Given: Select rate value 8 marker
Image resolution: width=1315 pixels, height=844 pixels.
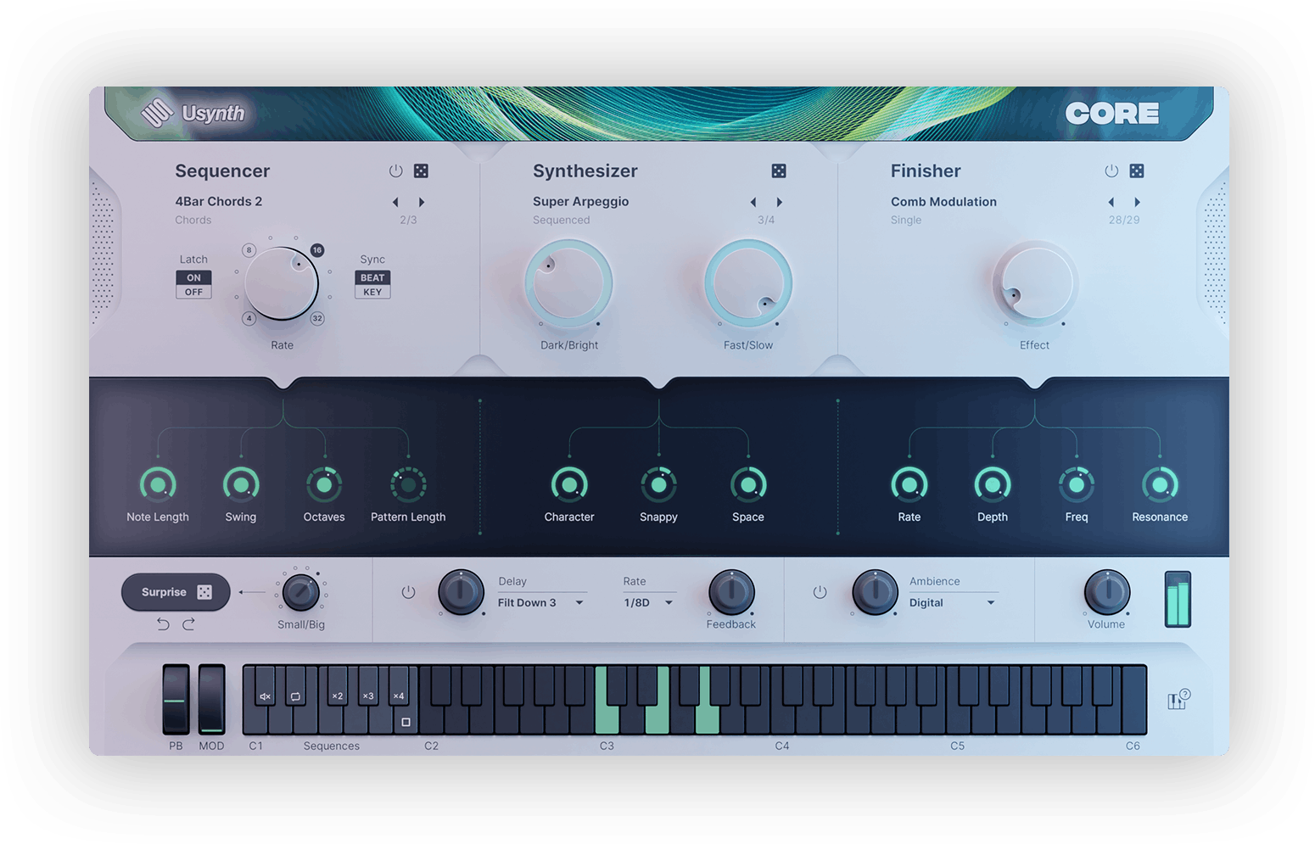Looking at the screenshot, I should coord(249,250).
